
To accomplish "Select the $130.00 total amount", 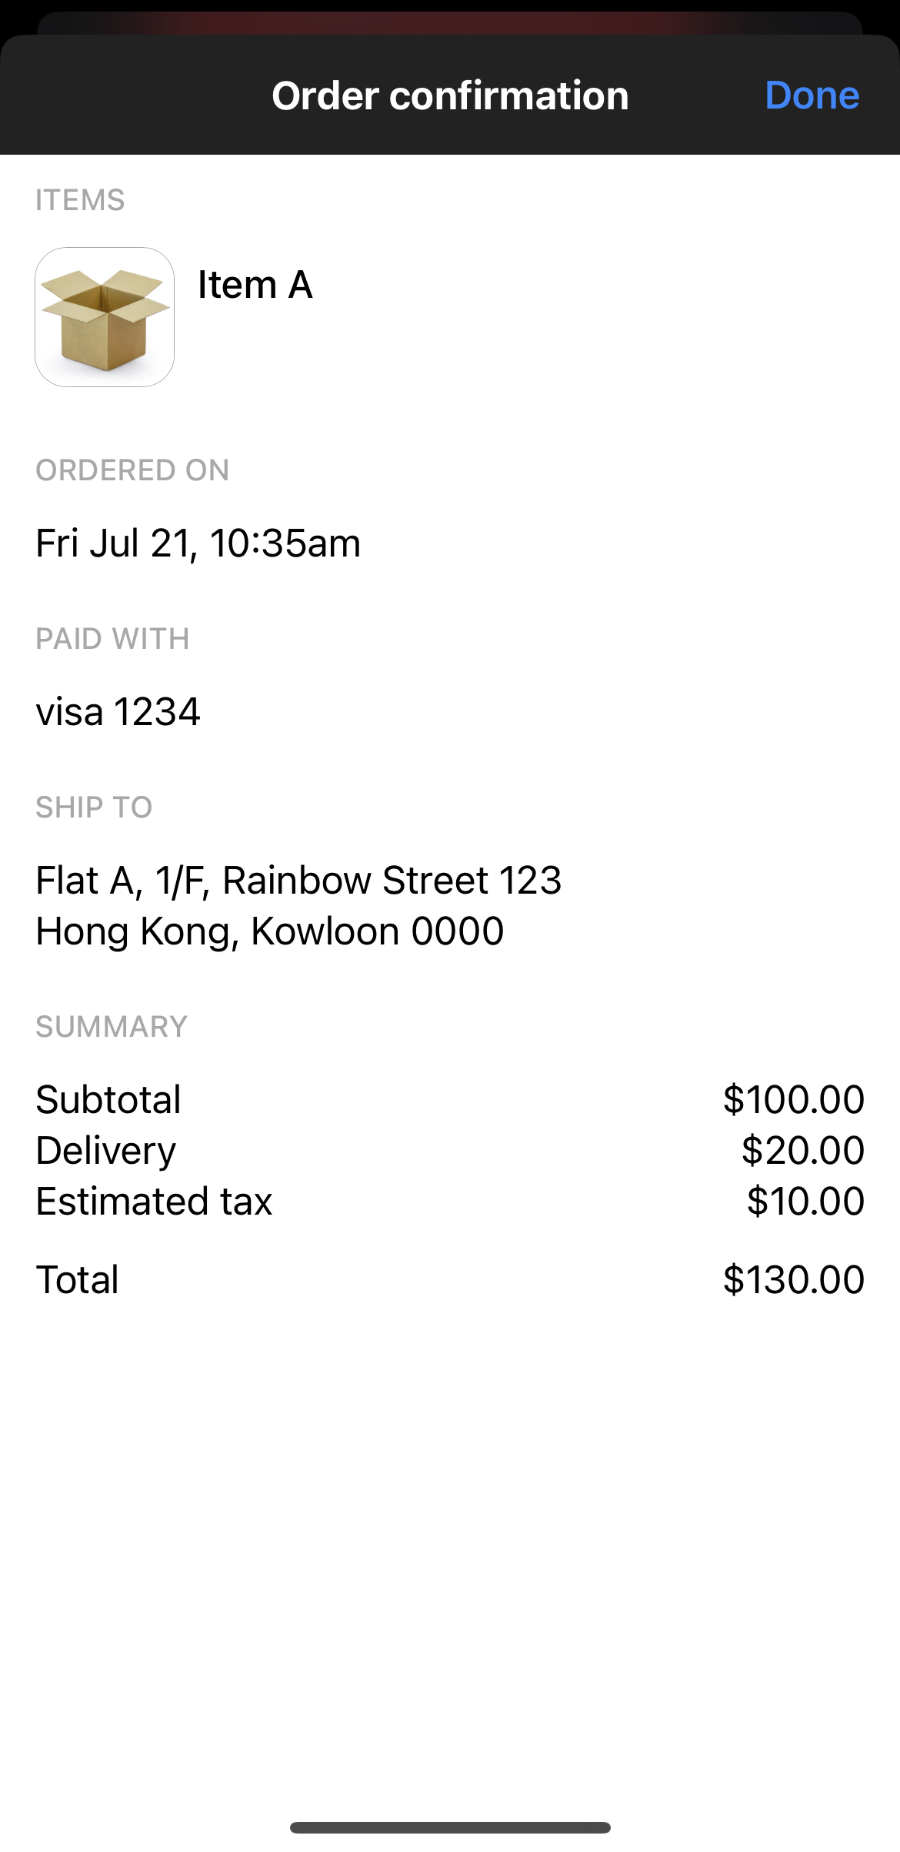I will pos(793,1279).
